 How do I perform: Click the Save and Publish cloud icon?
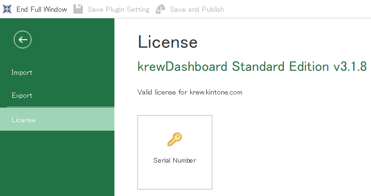161,9
